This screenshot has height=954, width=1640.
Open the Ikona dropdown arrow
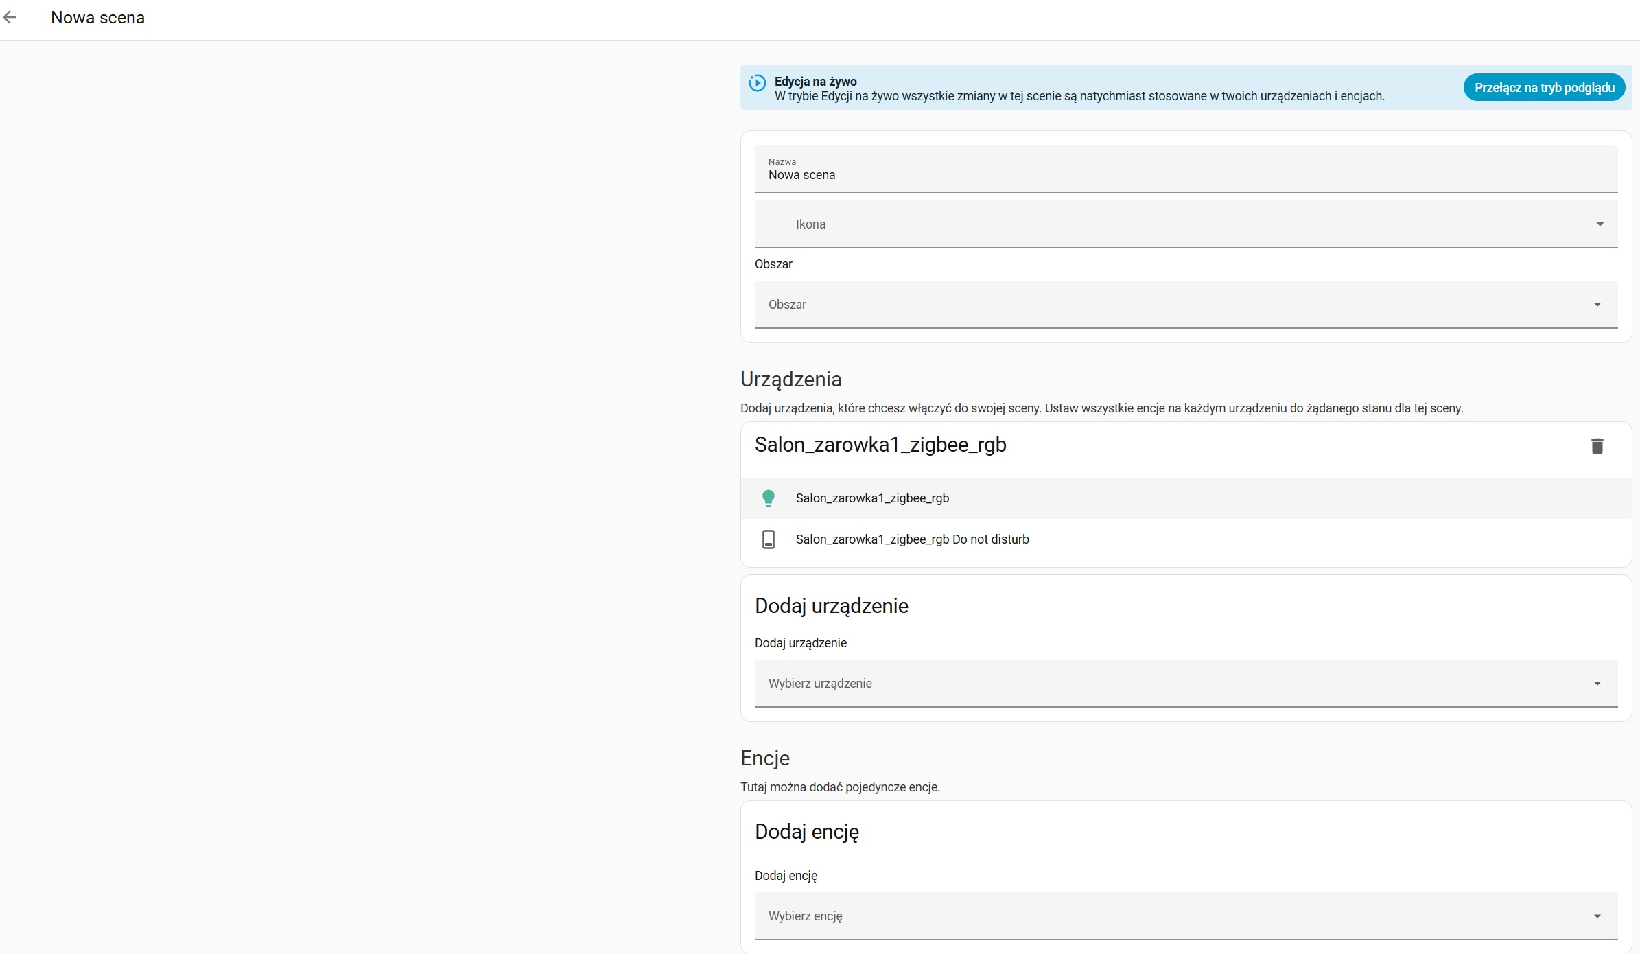pos(1600,224)
